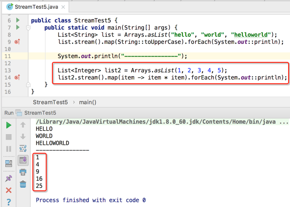Click the restore layout icon

(x=9, y=164)
